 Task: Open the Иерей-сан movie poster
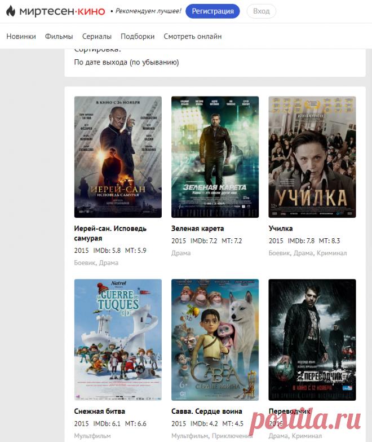pos(118,157)
